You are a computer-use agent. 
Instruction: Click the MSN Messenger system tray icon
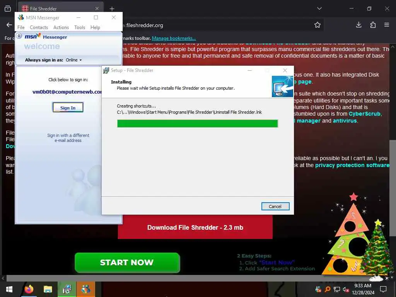click(x=318, y=289)
